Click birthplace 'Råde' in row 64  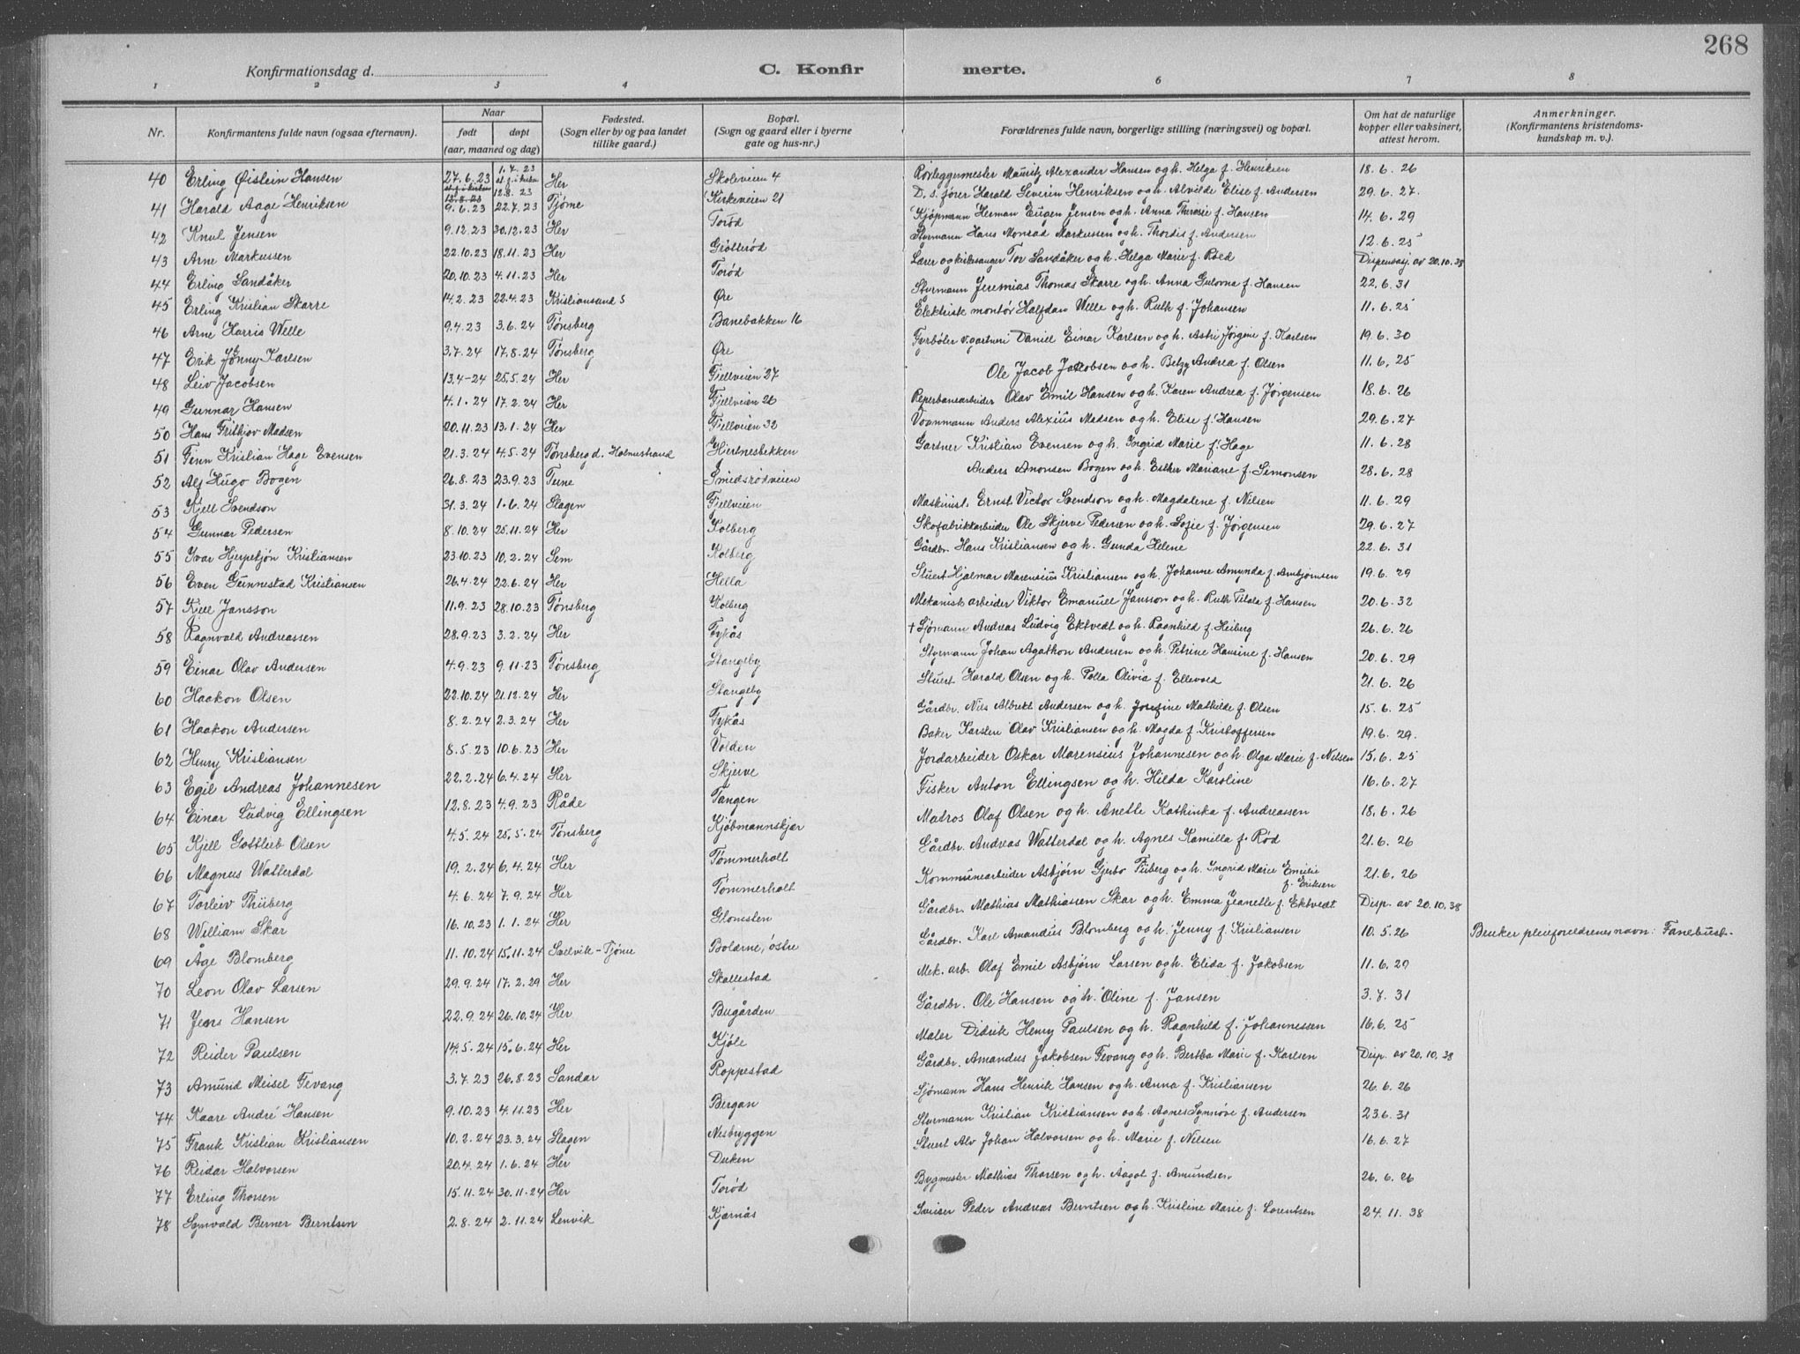pos(566,804)
